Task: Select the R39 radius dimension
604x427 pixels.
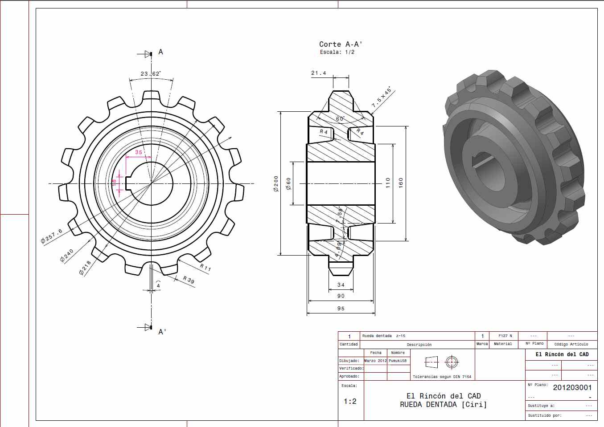Action: 189,280
